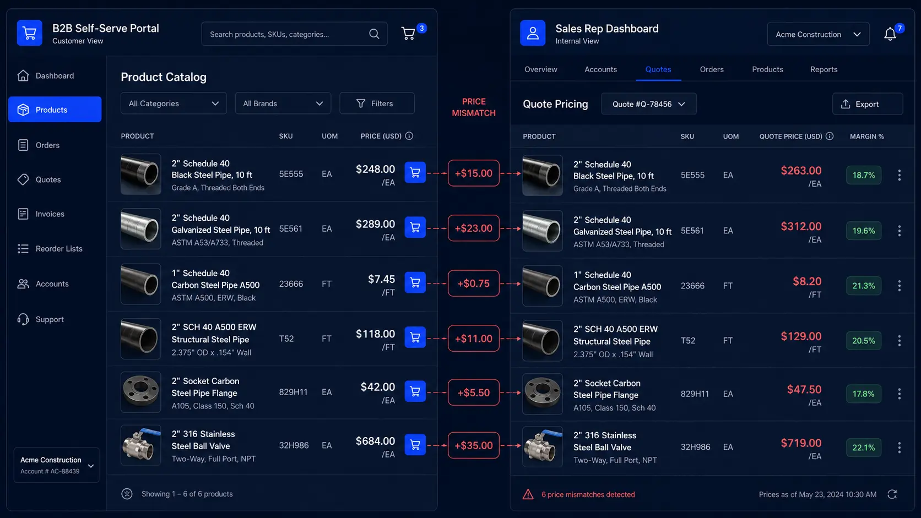
Task: Select Products in the portal sidebar
Action: [55, 110]
